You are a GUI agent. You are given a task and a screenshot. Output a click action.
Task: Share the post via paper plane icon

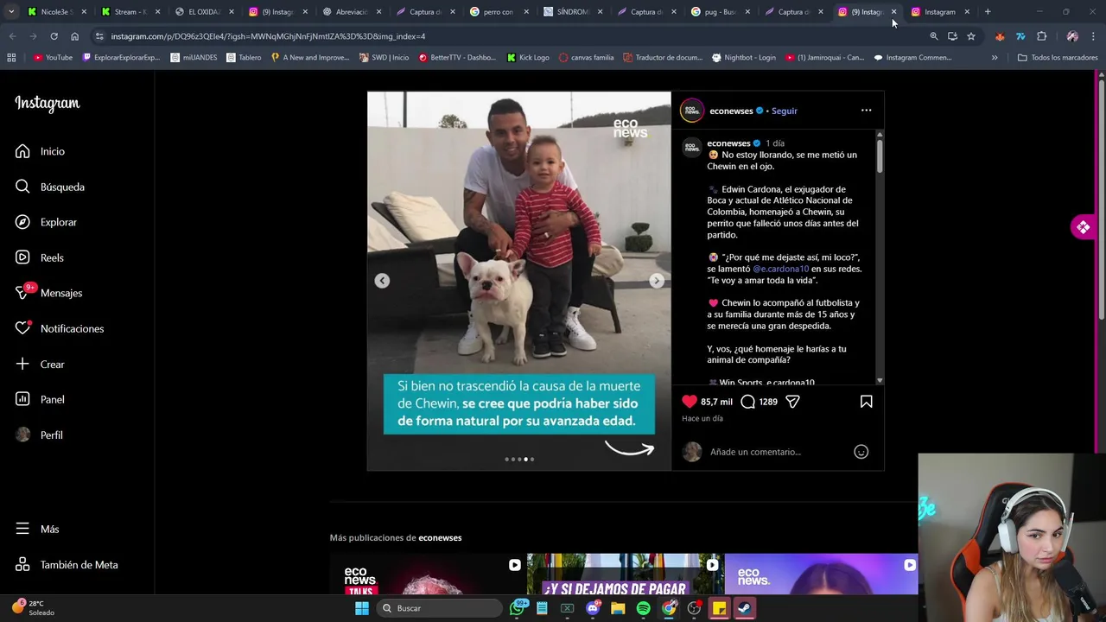(792, 402)
